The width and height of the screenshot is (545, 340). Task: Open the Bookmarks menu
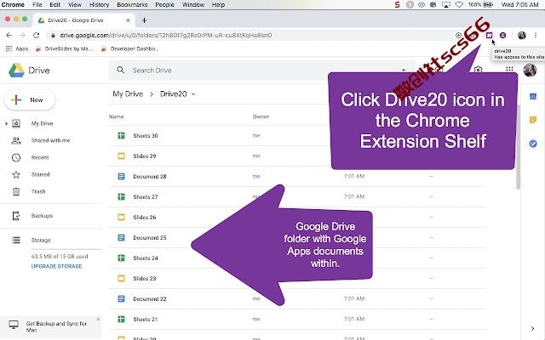tap(133, 5)
